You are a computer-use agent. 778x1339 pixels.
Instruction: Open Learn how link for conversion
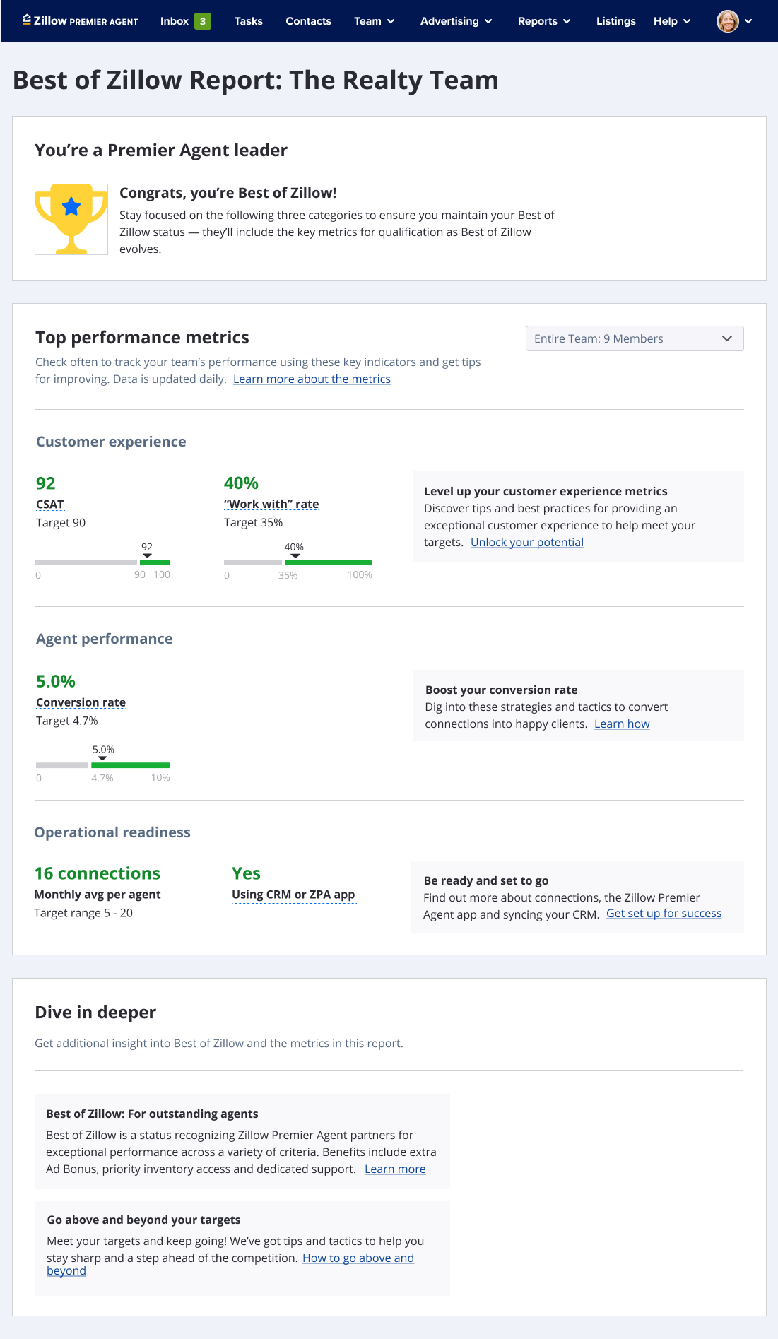622,724
